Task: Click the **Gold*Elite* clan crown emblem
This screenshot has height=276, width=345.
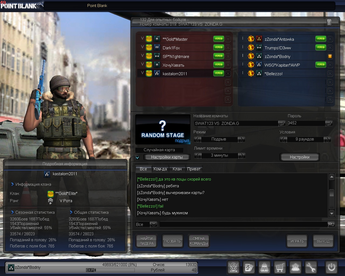Action: click(x=51, y=194)
